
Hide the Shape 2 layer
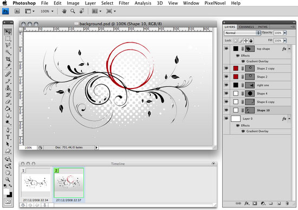pos(226,77)
